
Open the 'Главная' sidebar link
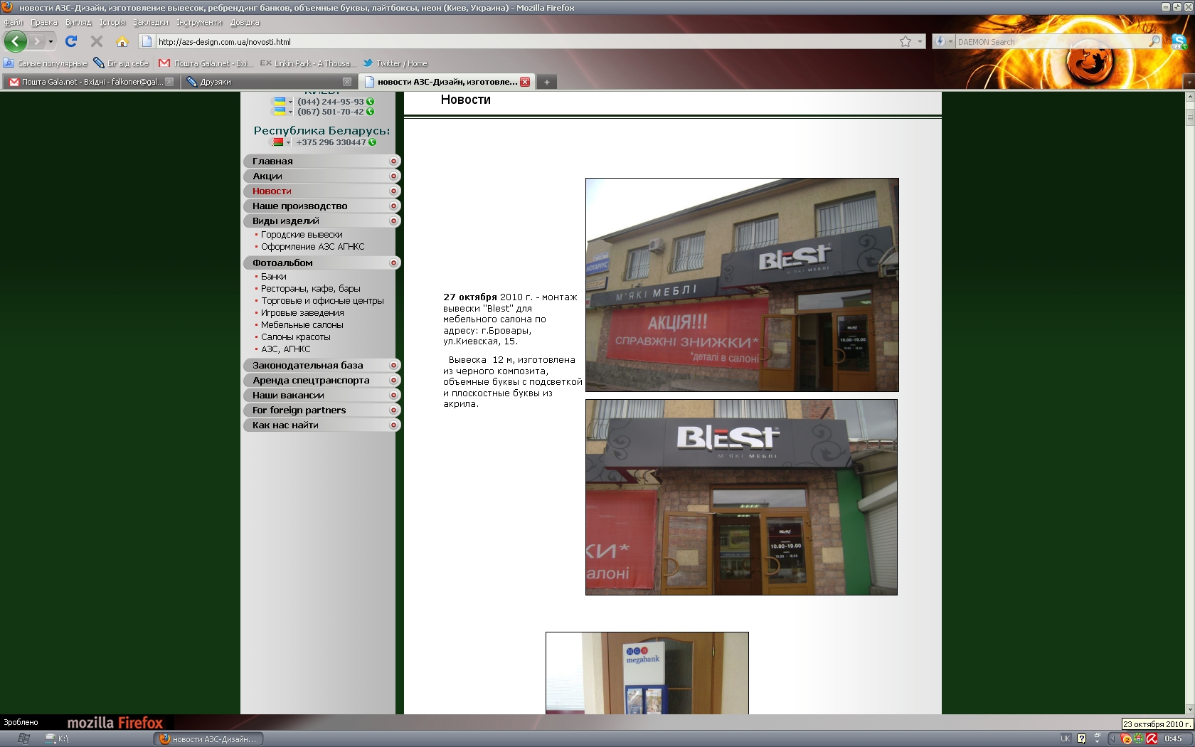(x=322, y=161)
